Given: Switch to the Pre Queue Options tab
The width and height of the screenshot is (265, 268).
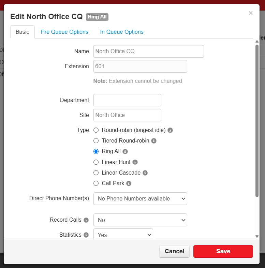Looking at the screenshot, I should (x=64, y=32).
